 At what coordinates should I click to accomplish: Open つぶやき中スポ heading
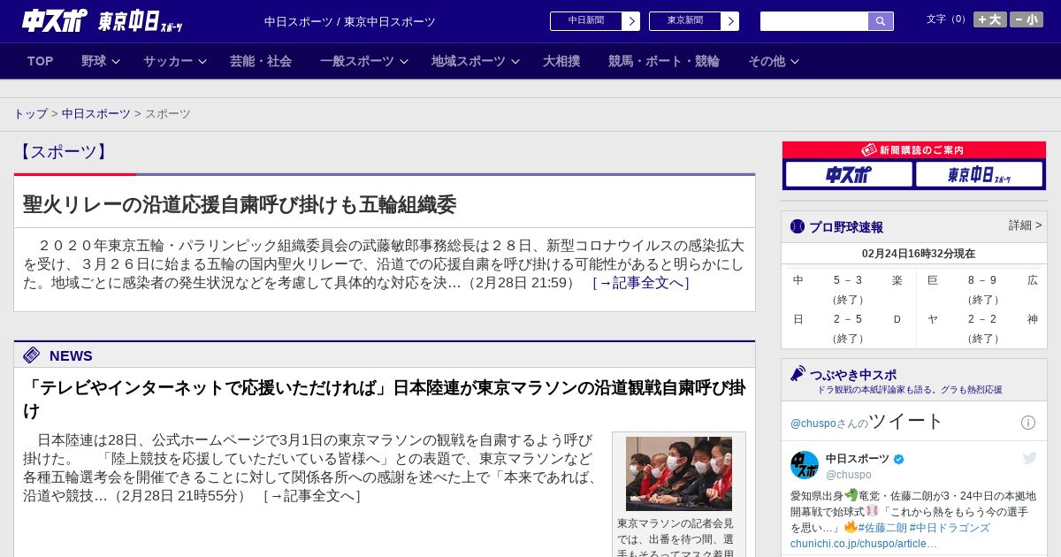(853, 375)
